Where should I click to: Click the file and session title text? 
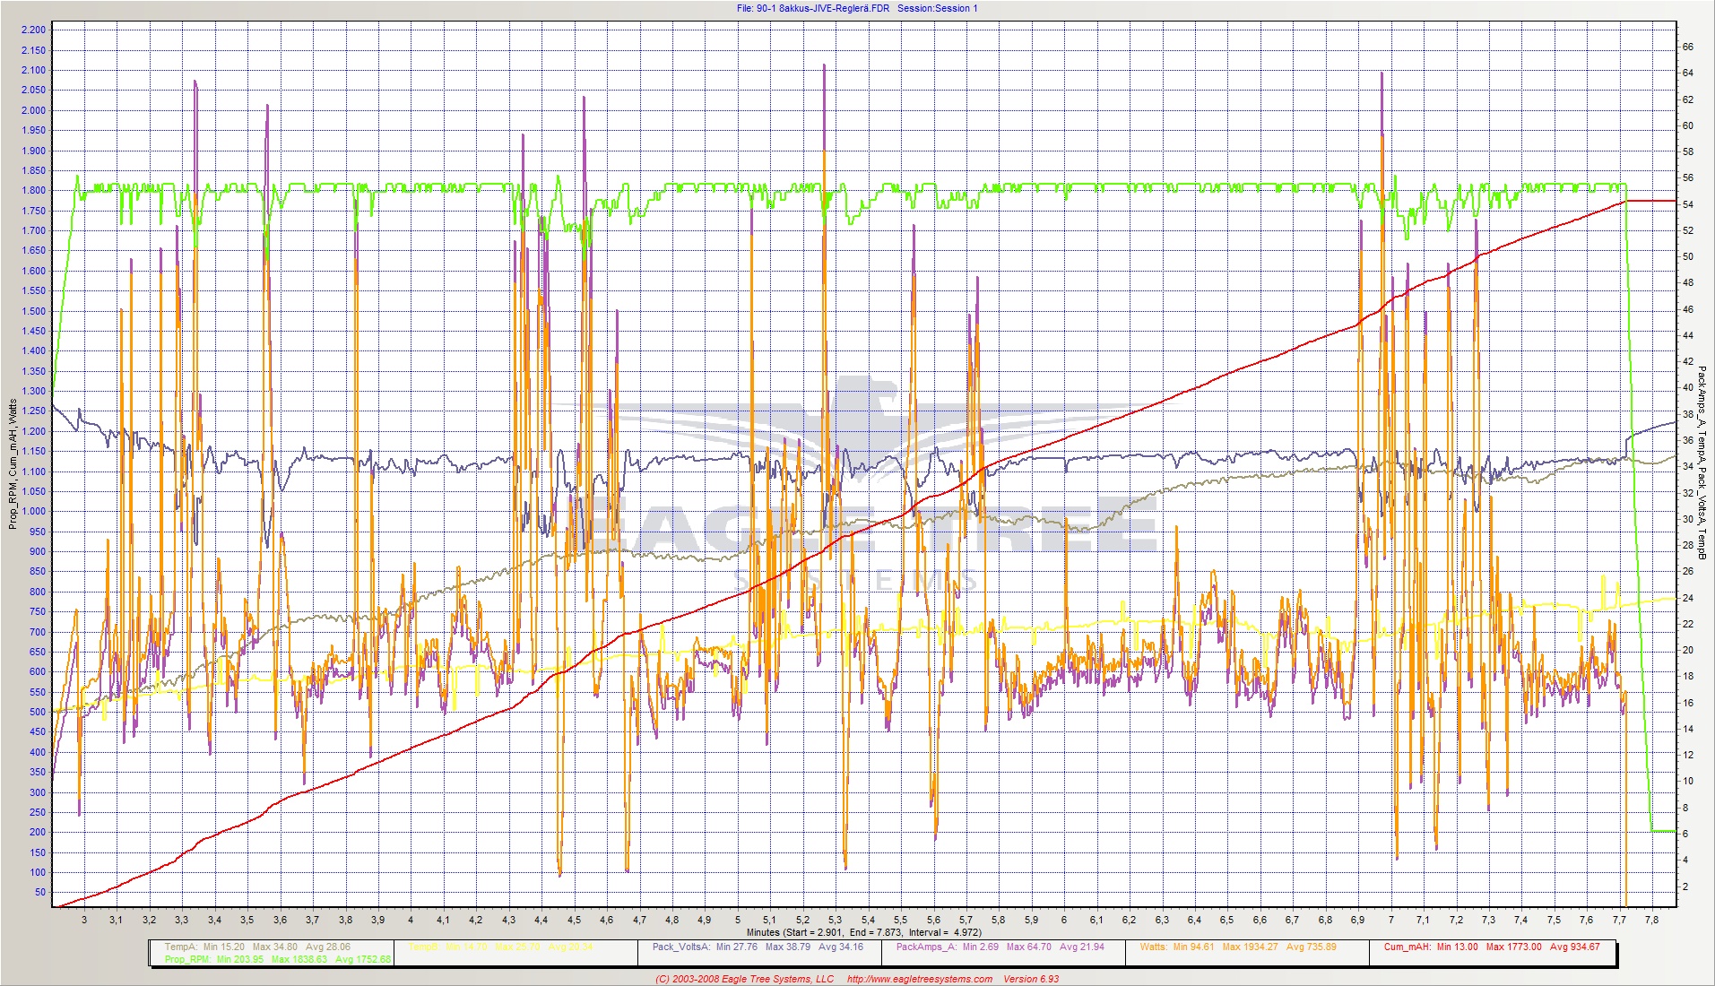(x=856, y=8)
